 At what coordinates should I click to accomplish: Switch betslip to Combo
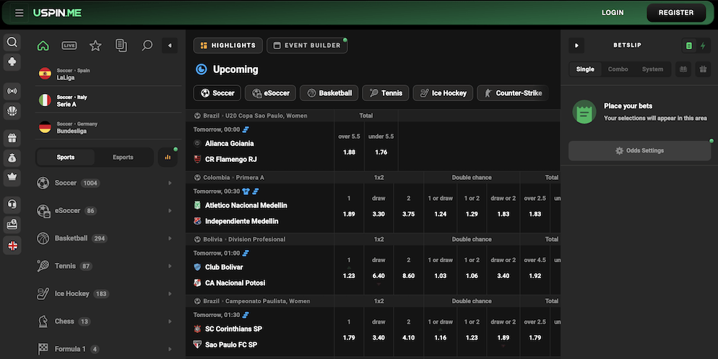618,69
